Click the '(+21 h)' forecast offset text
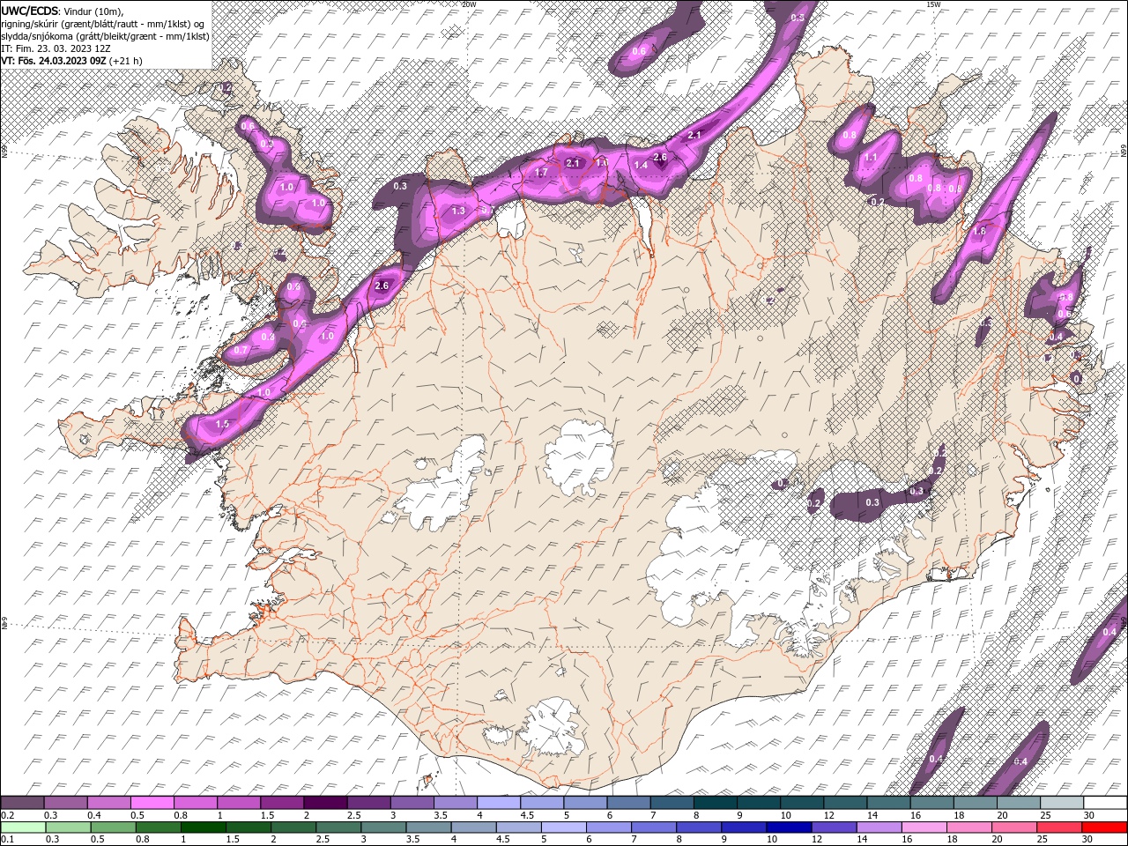The height and width of the screenshot is (846, 1128). (x=126, y=61)
